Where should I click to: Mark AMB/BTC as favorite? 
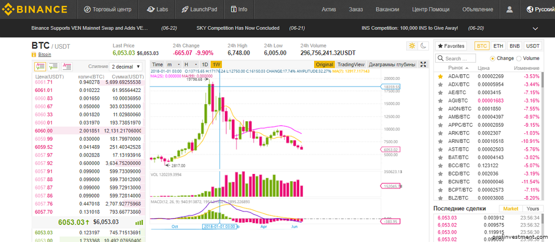pyautogui.click(x=440, y=117)
